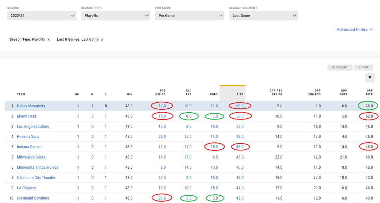This screenshot has width=380, height=203.
Task: Click the Glossary button
Action: (x=340, y=67)
